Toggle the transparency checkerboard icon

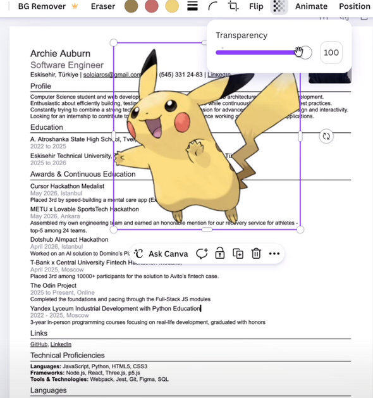pyautogui.click(x=279, y=6)
